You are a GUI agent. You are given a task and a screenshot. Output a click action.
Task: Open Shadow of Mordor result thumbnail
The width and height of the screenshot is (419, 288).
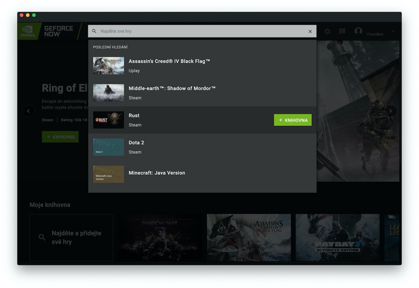pyautogui.click(x=108, y=93)
